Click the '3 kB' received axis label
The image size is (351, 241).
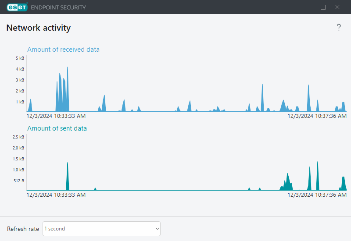20,80
